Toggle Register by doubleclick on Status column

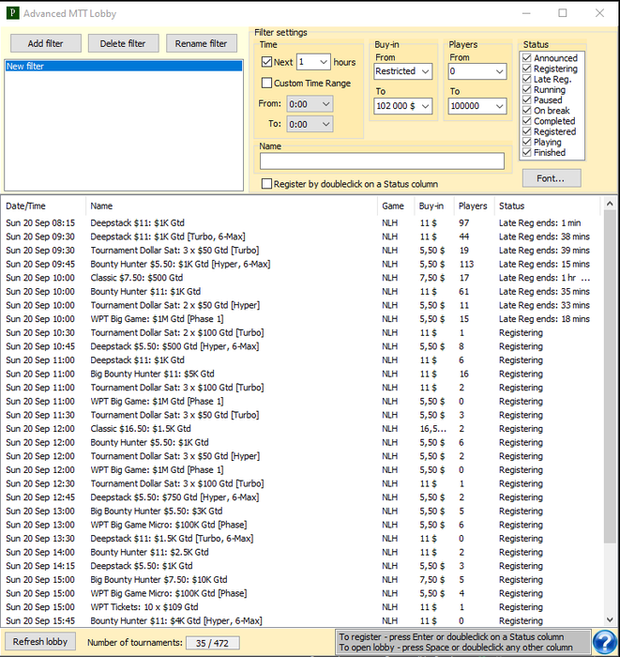pos(266,184)
